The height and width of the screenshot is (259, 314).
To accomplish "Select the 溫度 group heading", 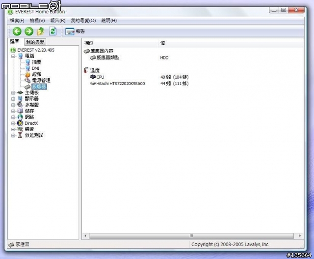I will click(x=95, y=70).
